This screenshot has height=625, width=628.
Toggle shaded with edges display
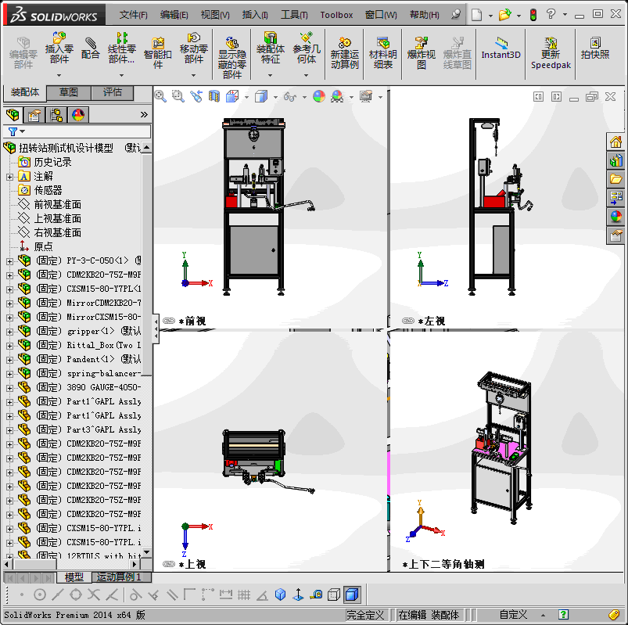click(352, 594)
